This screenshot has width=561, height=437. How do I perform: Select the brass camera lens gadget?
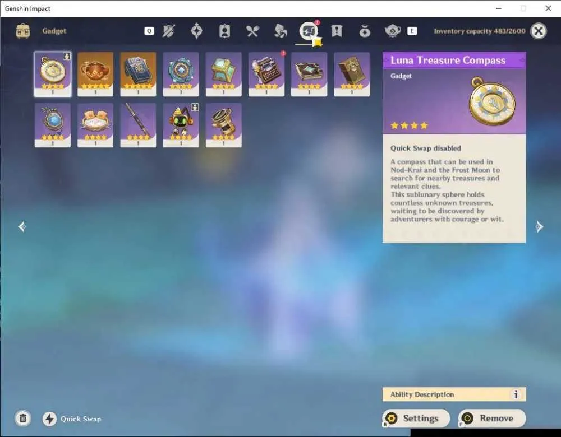[224, 125]
